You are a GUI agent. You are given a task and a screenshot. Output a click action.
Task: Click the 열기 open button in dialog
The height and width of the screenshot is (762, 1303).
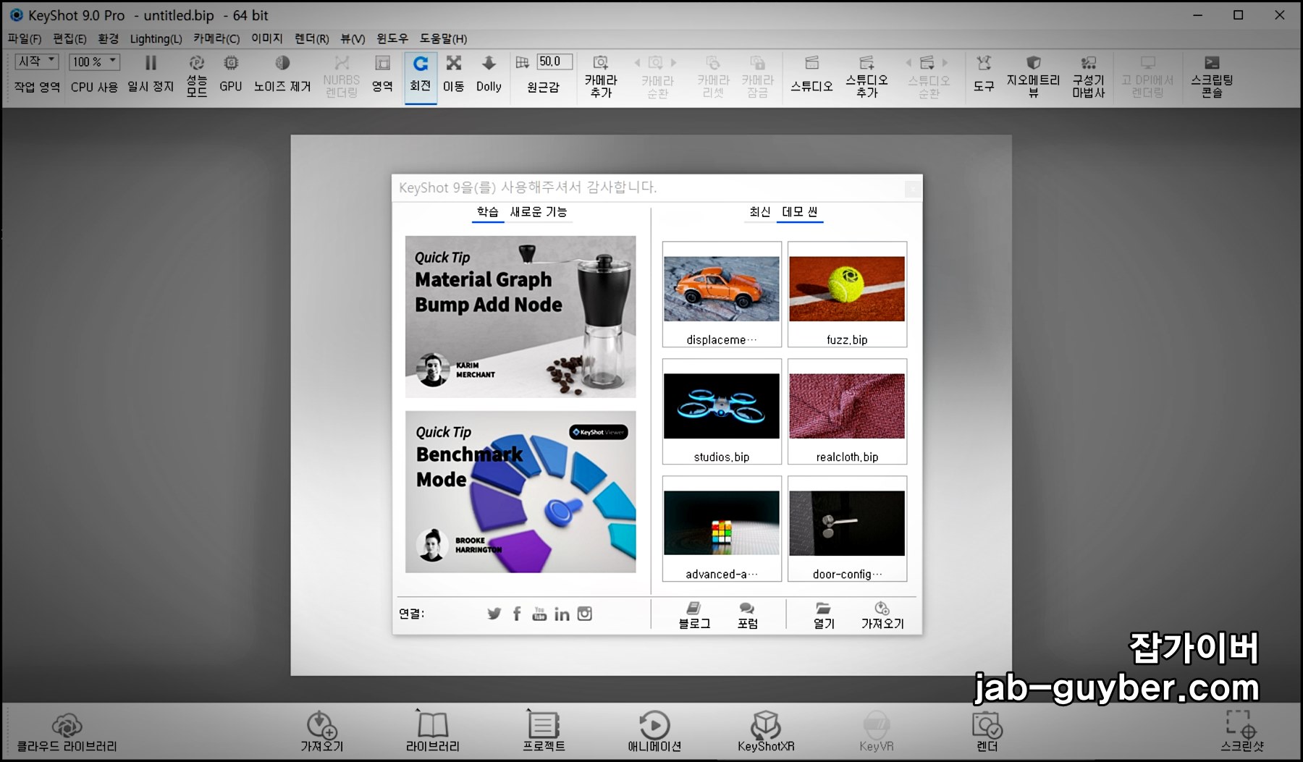824,615
